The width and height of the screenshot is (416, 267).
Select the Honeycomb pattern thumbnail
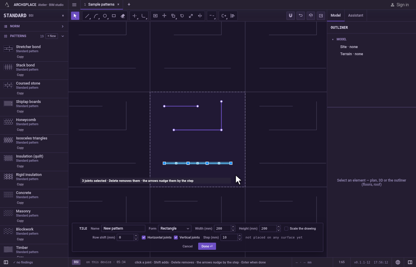point(8,122)
